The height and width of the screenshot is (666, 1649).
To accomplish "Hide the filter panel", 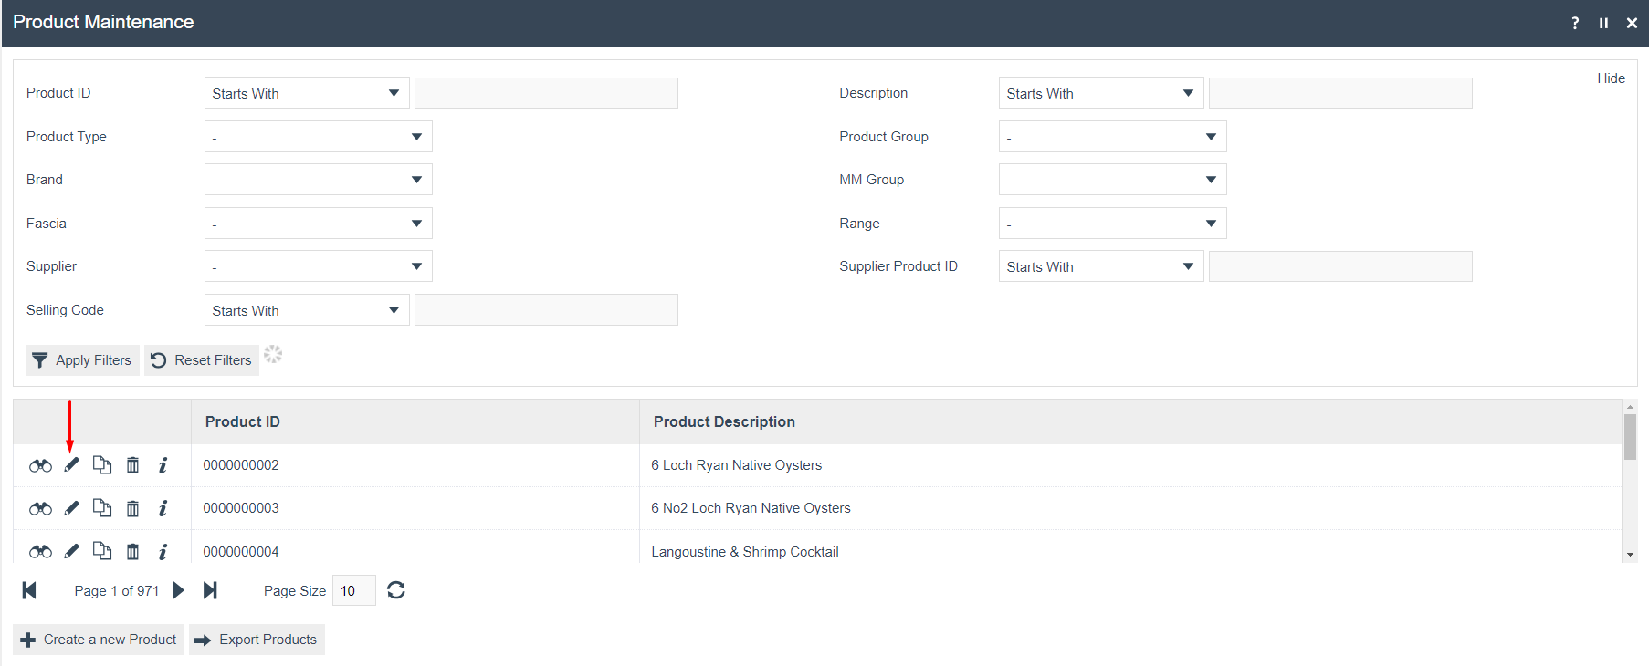I will pos(1611,78).
